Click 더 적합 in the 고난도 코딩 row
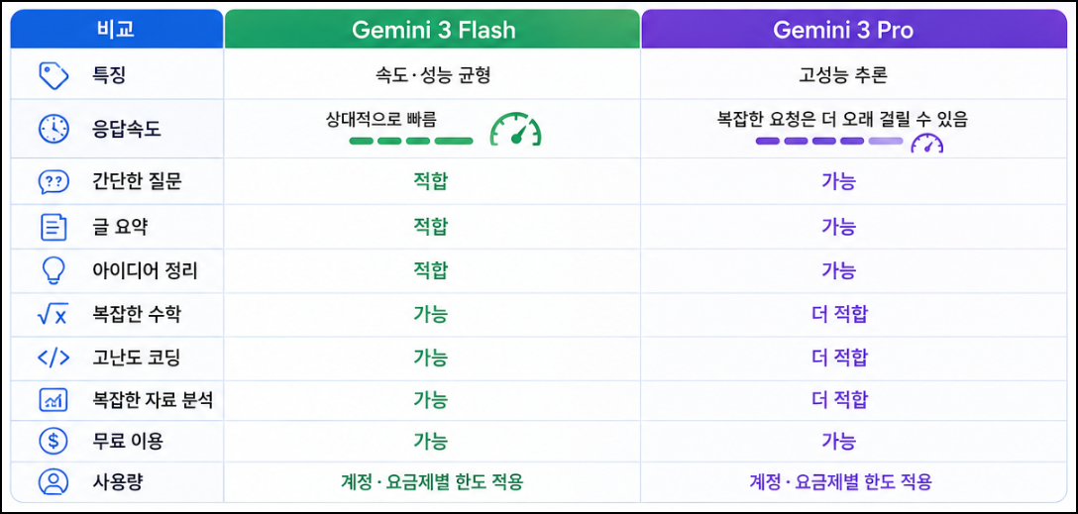The height and width of the screenshot is (514, 1078). (x=839, y=358)
